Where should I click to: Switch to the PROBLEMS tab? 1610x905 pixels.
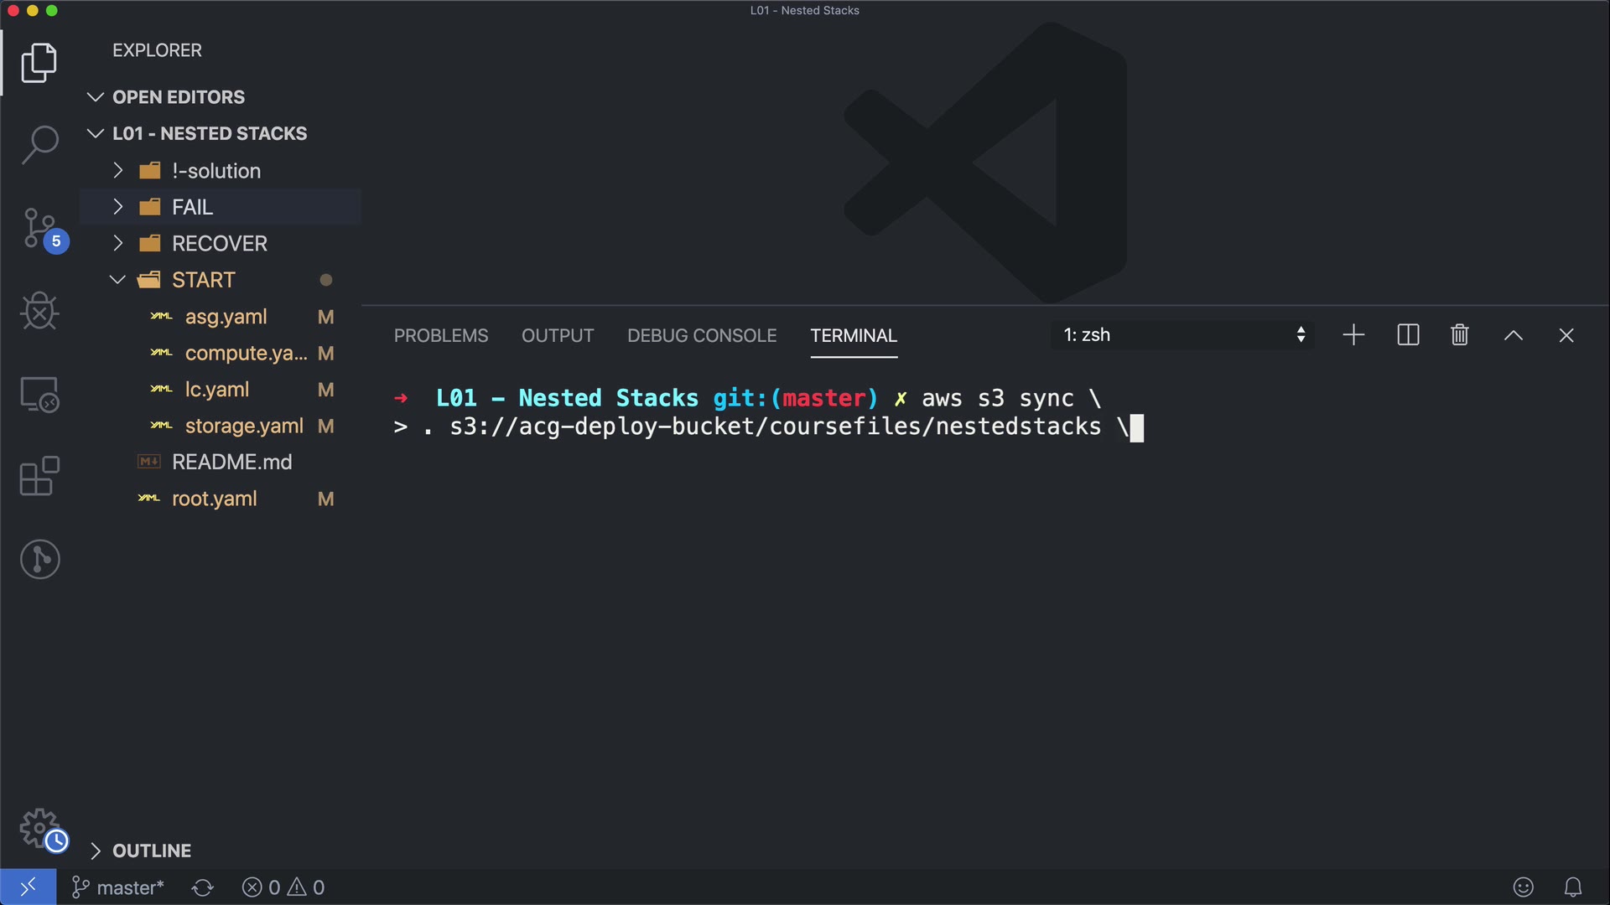click(441, 335)
